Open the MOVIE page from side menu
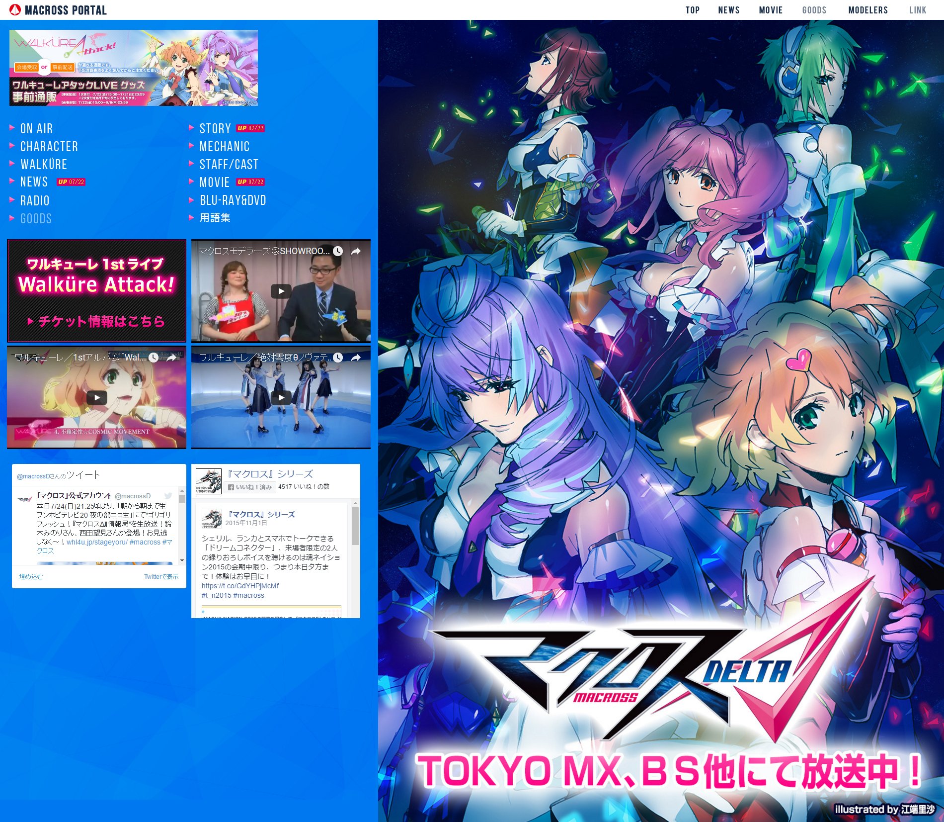Screen dimensions: 944x822 click(215, 182)
